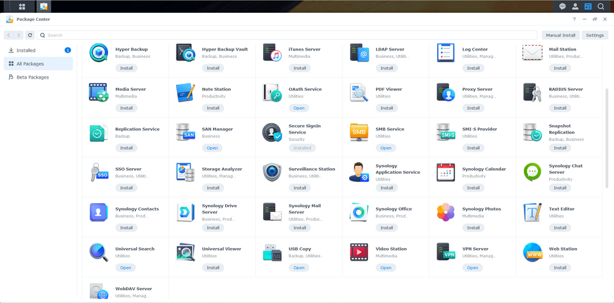Click the SMI-S Provider icon

446,132
